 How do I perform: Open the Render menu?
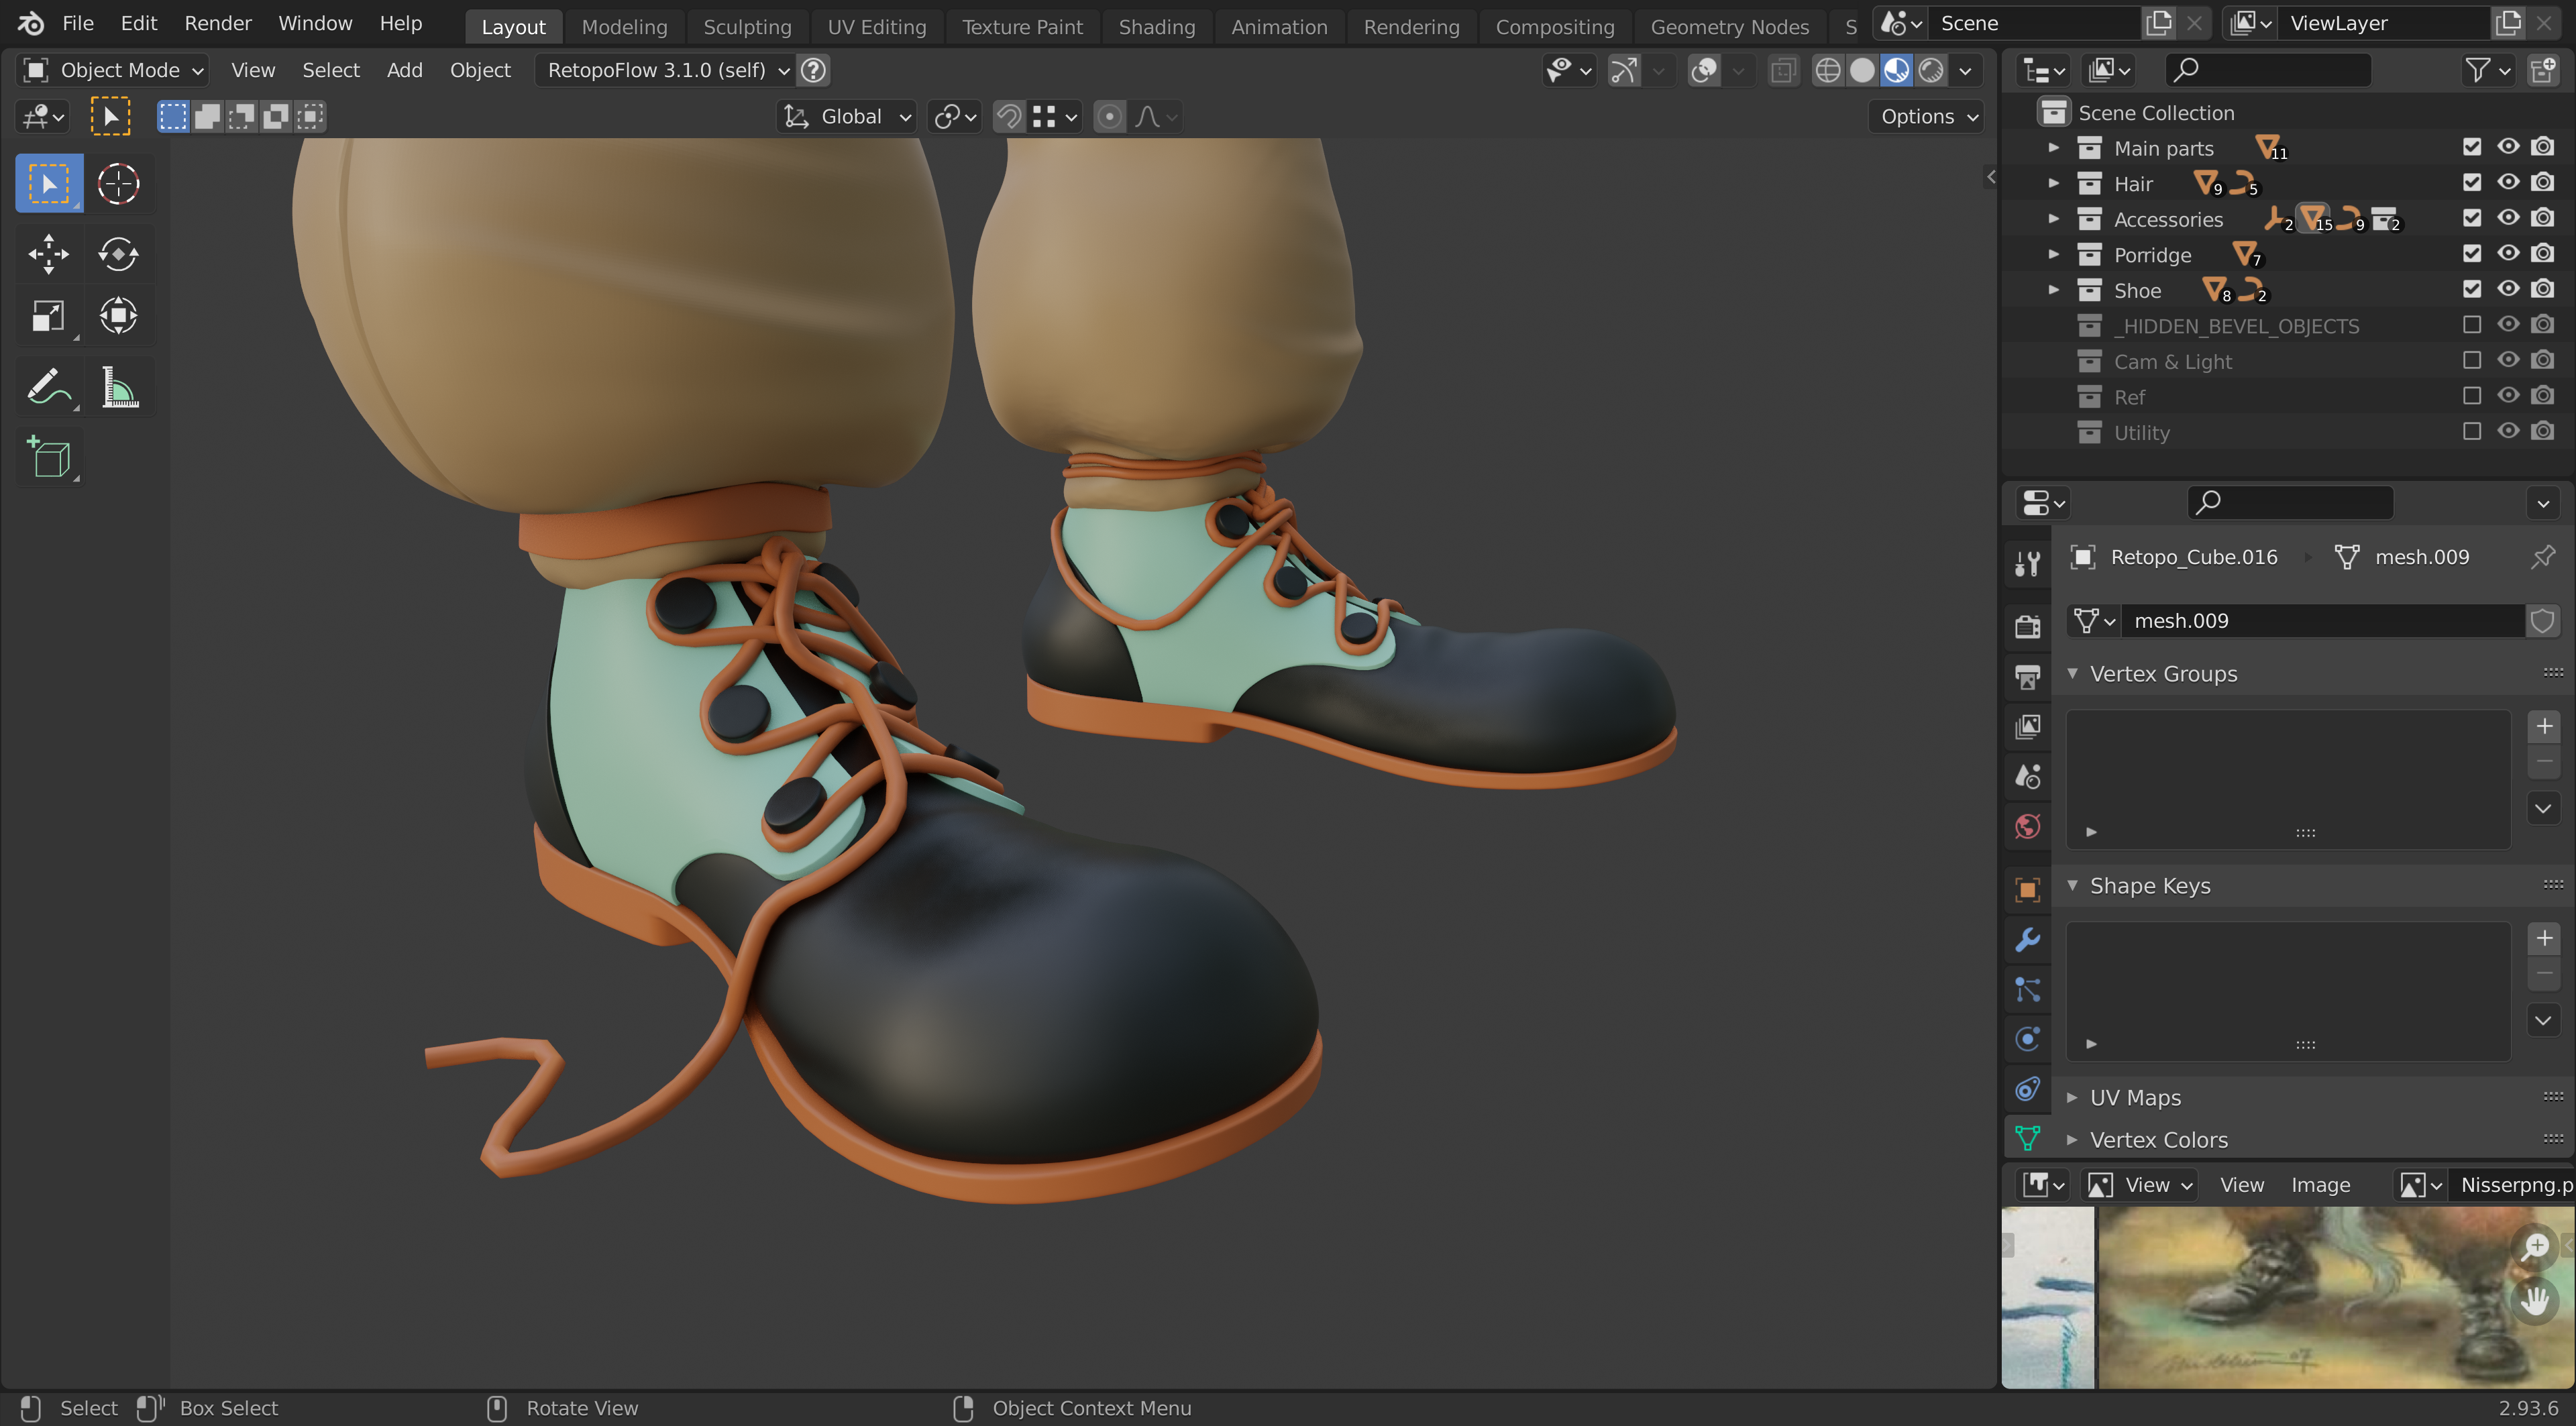pos(217,23)
